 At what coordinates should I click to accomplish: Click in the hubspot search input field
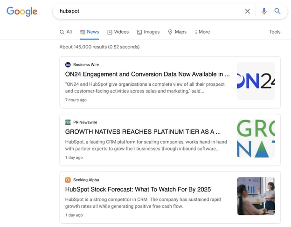point(149,11)
